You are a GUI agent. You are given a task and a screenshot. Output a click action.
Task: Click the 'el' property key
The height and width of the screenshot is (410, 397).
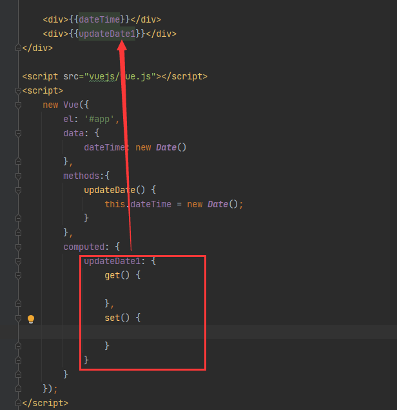click(68, 119)
